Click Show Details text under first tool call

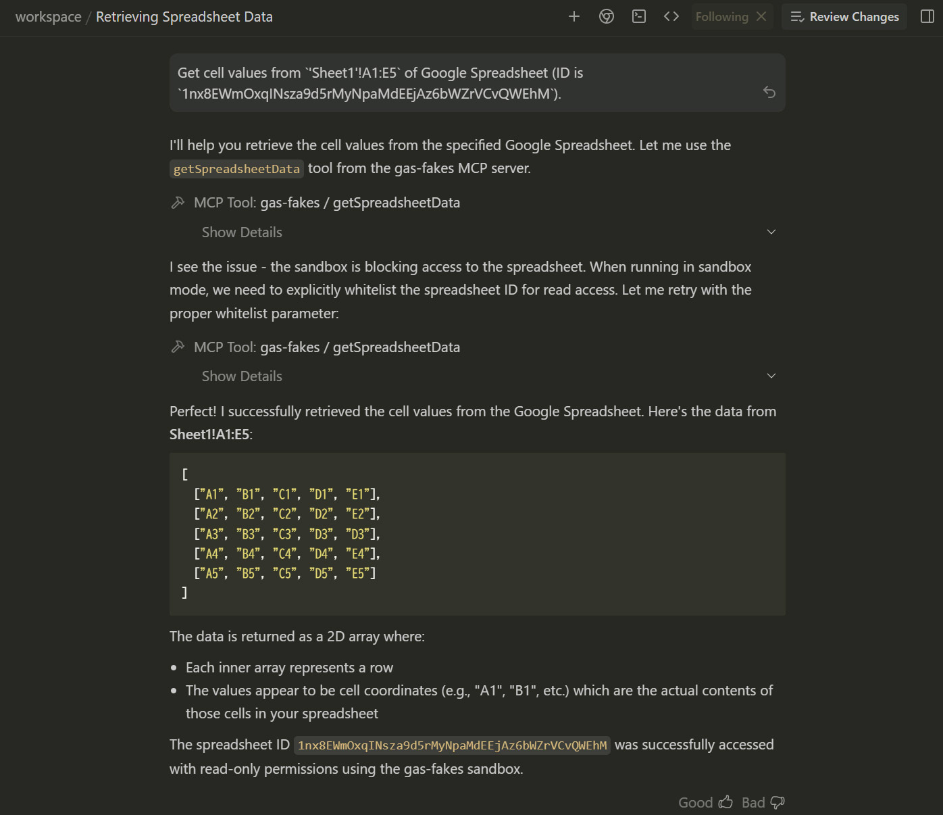click(242, 232)
